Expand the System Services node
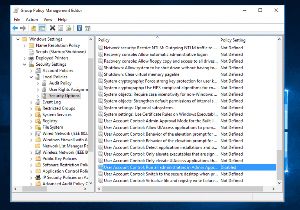Screen dimensions: 300x210 [31, 115]
